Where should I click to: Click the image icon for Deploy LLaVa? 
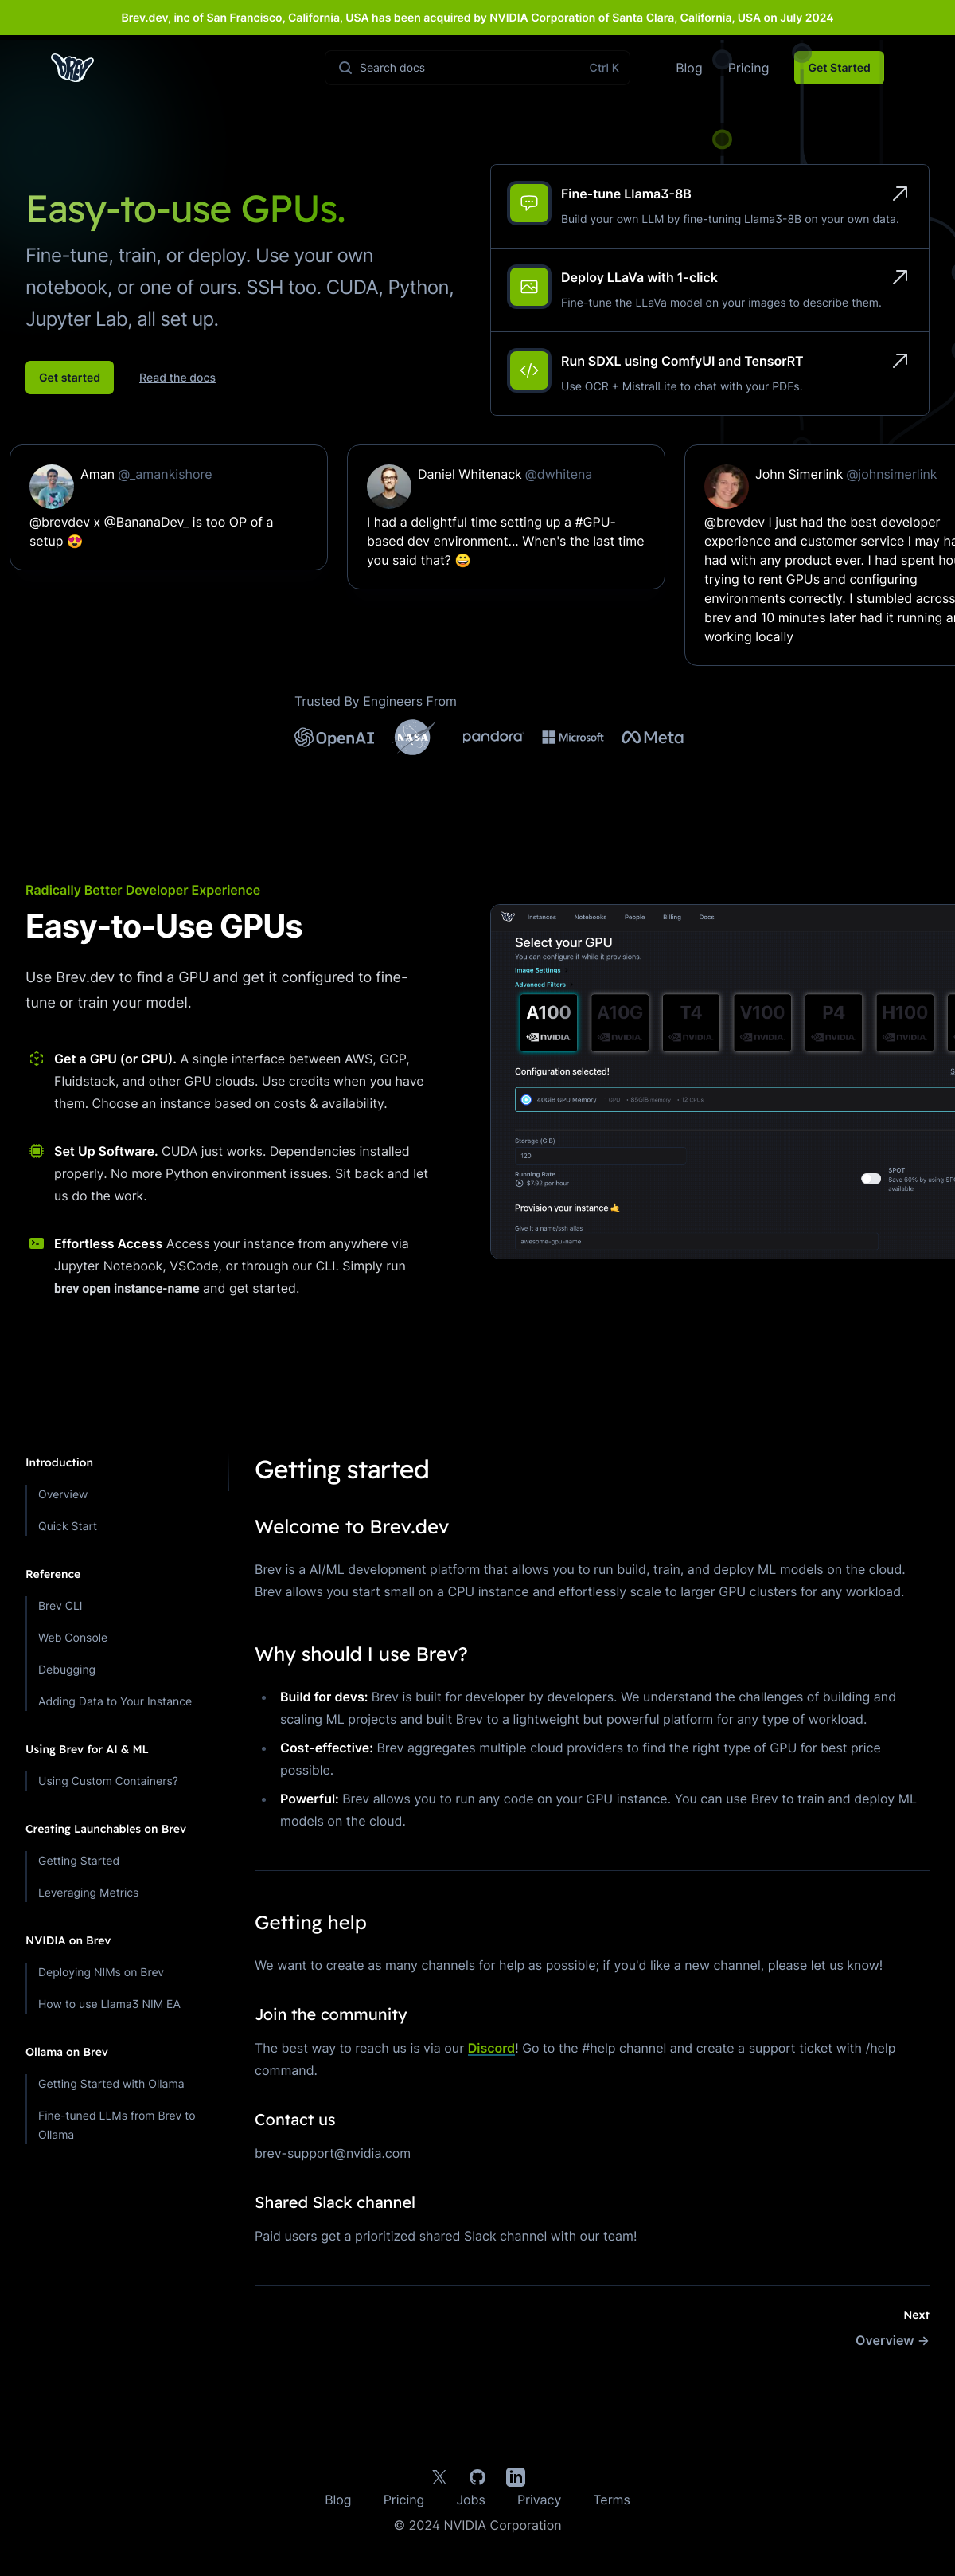coord(529,287)
